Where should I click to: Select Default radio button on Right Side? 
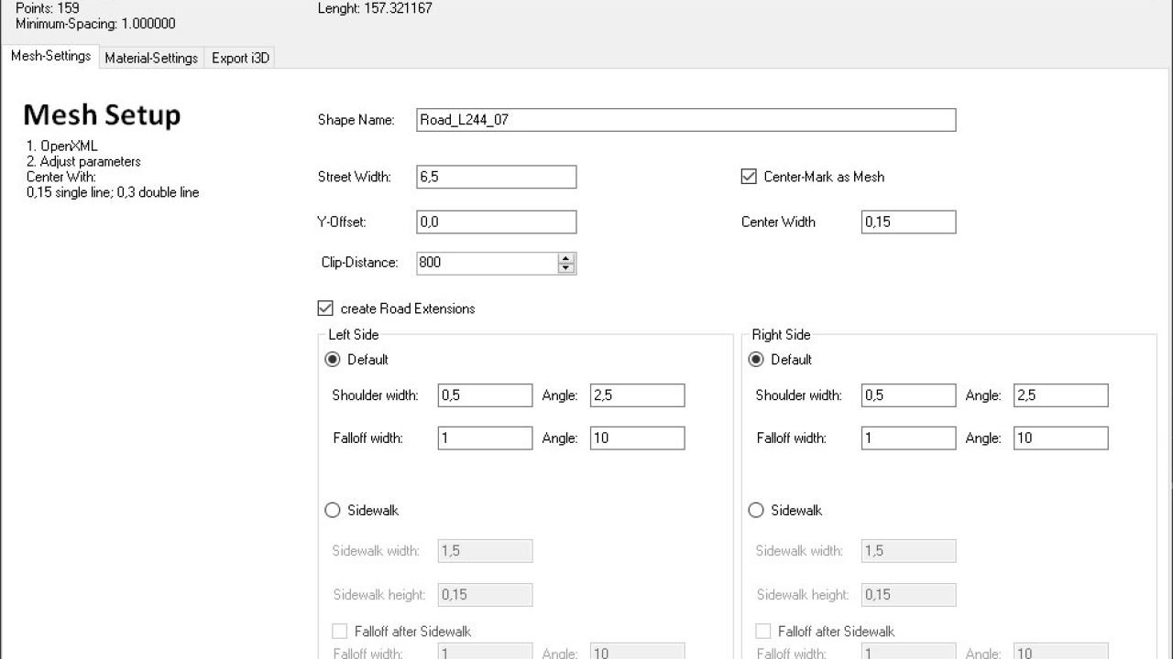click(x=756, y=360)
